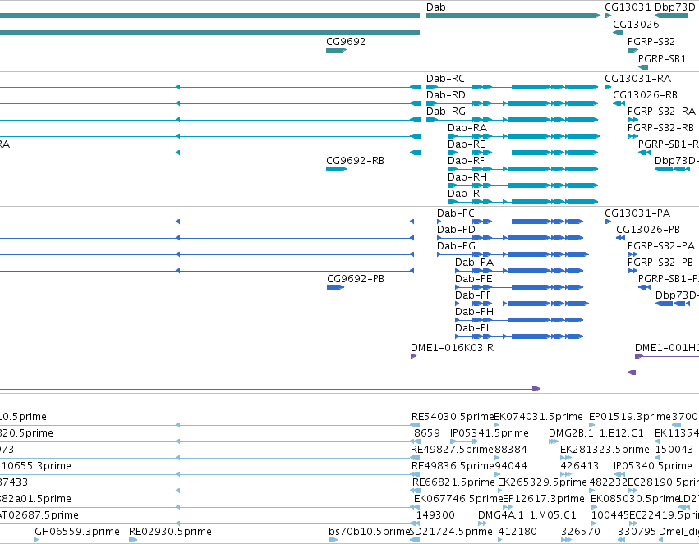The width and height of the screenshot is (699, 544).
Task: Select protein Dab-PC
Action: pyautogui.click(x=510, y=222)
